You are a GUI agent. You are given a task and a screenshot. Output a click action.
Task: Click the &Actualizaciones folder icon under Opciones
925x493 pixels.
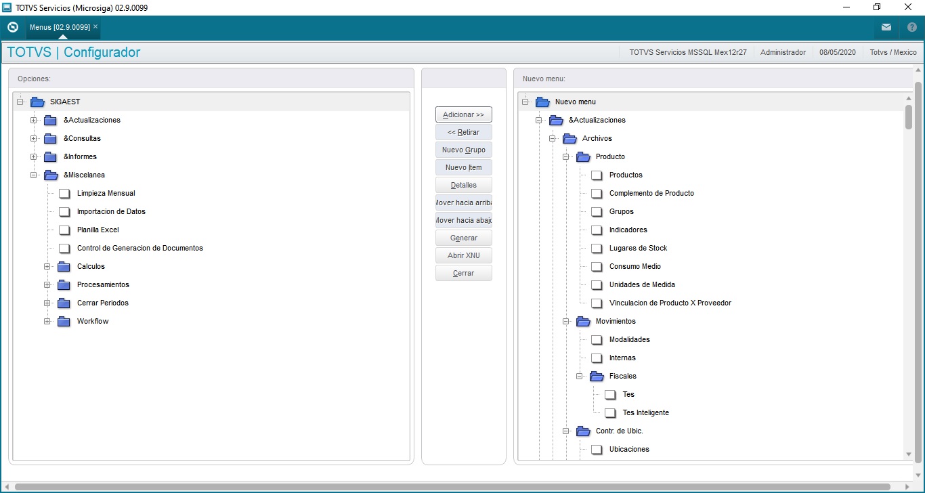[51, 120]
